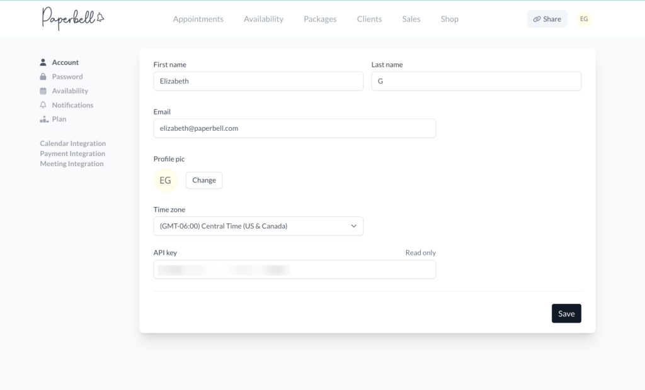Image resolution: width=645 pixels, height=390 pixels.
Task: Open the Calendar Integration link
Action: (73, 143)
